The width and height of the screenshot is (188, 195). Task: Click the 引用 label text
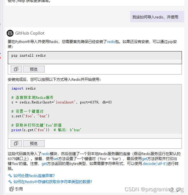pyautogui.click(x=19, y=189)
